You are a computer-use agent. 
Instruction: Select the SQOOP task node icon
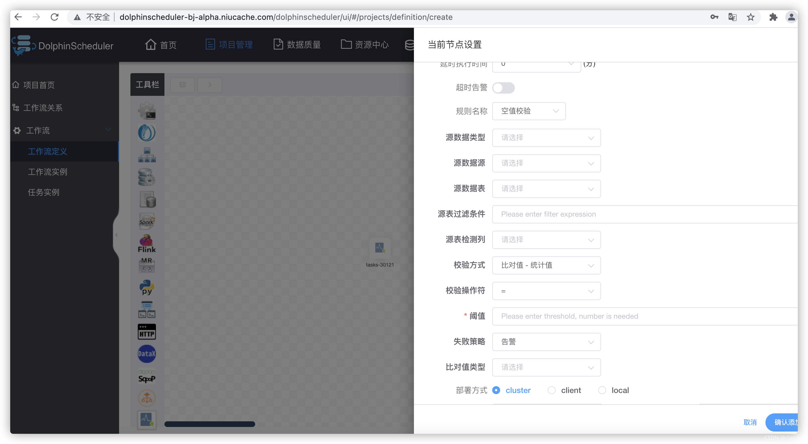coord(147,376)
